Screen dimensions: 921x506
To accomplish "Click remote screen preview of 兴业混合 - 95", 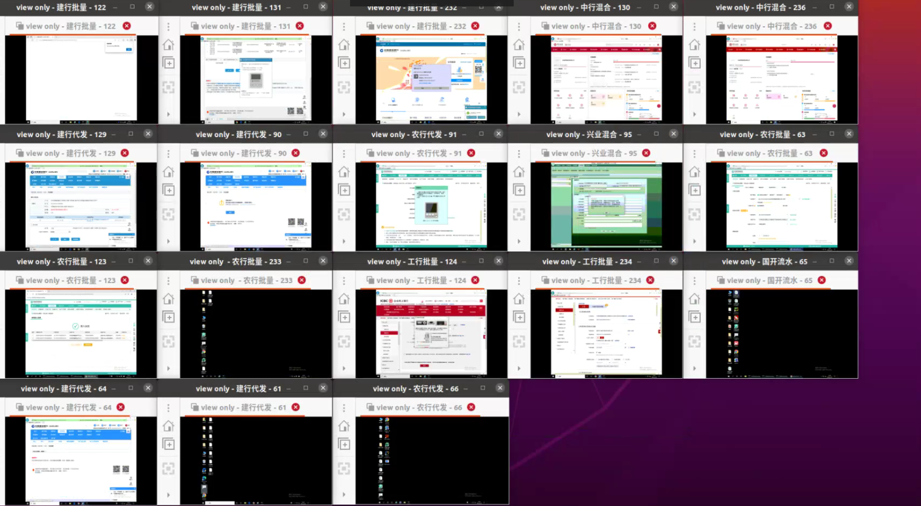I will [x=606, y=206].
